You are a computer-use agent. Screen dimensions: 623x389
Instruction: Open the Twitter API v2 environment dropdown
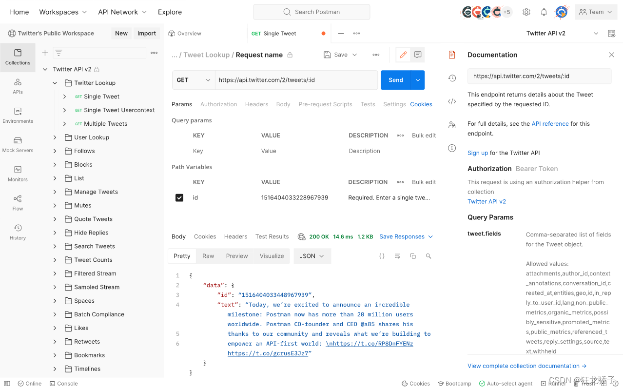[x=563, y=33]
